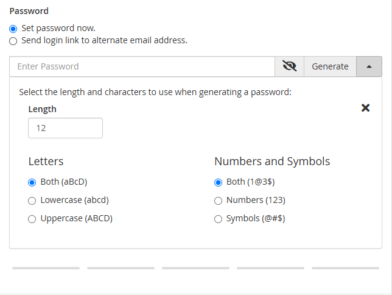The image size is (392, 295).
Task: Click the Length label text
Action: click(x=42, y=109)
